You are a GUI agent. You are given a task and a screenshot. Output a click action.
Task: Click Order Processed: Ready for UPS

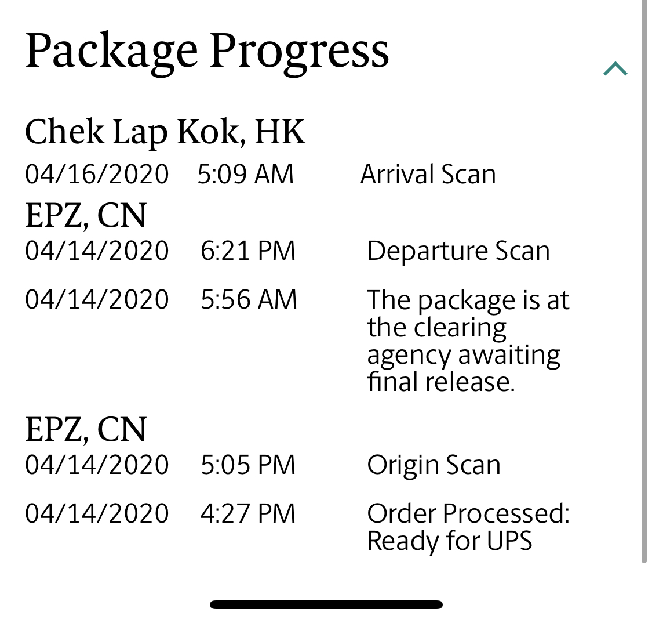click(x=468, y=527)
